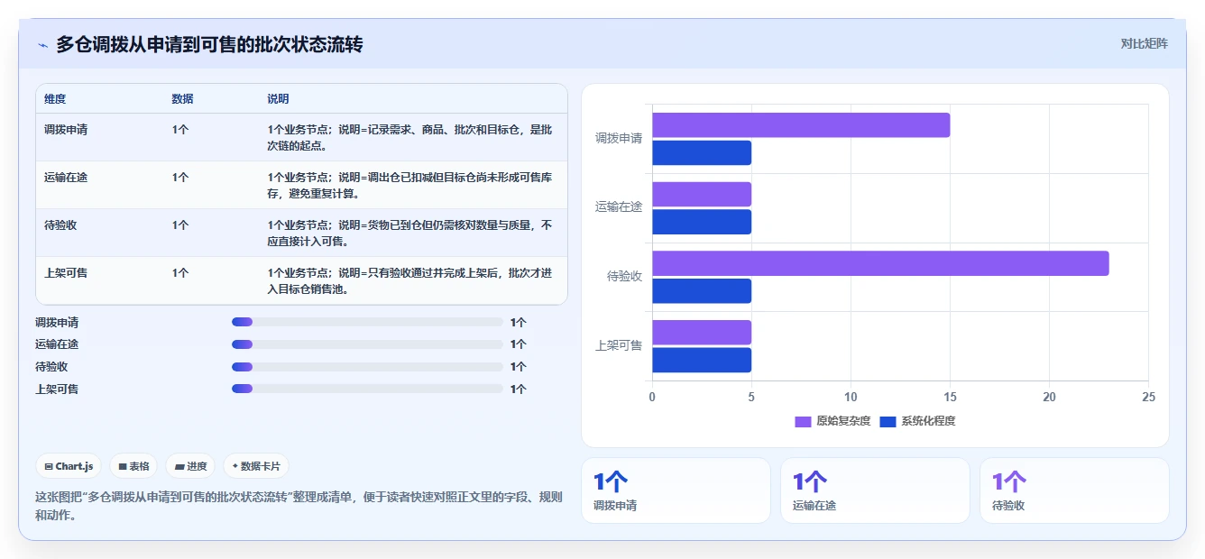Click the 15 tick on the x-axis
This screenshot has height=559, width=1205.
(950, 397)
